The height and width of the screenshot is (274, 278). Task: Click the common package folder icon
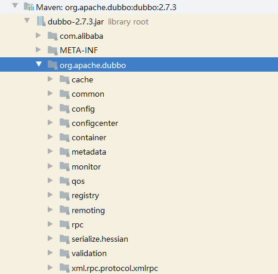(64, 94)
